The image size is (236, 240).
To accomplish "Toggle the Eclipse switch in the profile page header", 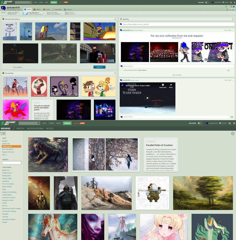I will coord(207,2).
